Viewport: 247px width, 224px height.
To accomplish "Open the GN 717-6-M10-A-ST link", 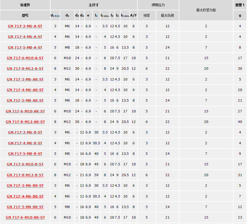I will coord(25,58).
